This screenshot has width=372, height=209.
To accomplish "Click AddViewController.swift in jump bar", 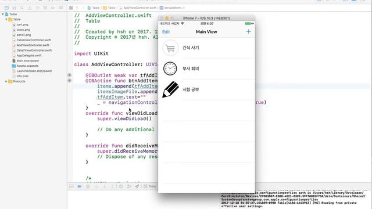I will [x=138, y=8].
